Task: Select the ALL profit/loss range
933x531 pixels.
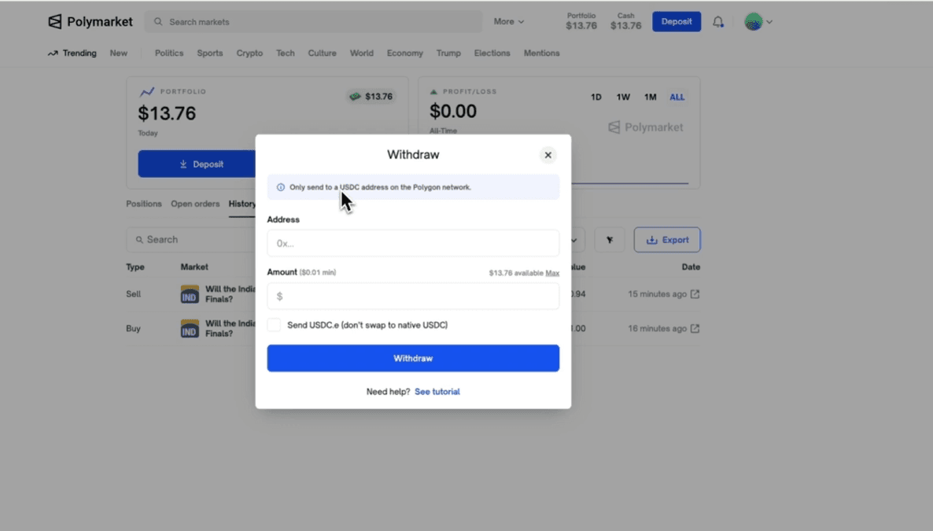Action: [677, 98]
